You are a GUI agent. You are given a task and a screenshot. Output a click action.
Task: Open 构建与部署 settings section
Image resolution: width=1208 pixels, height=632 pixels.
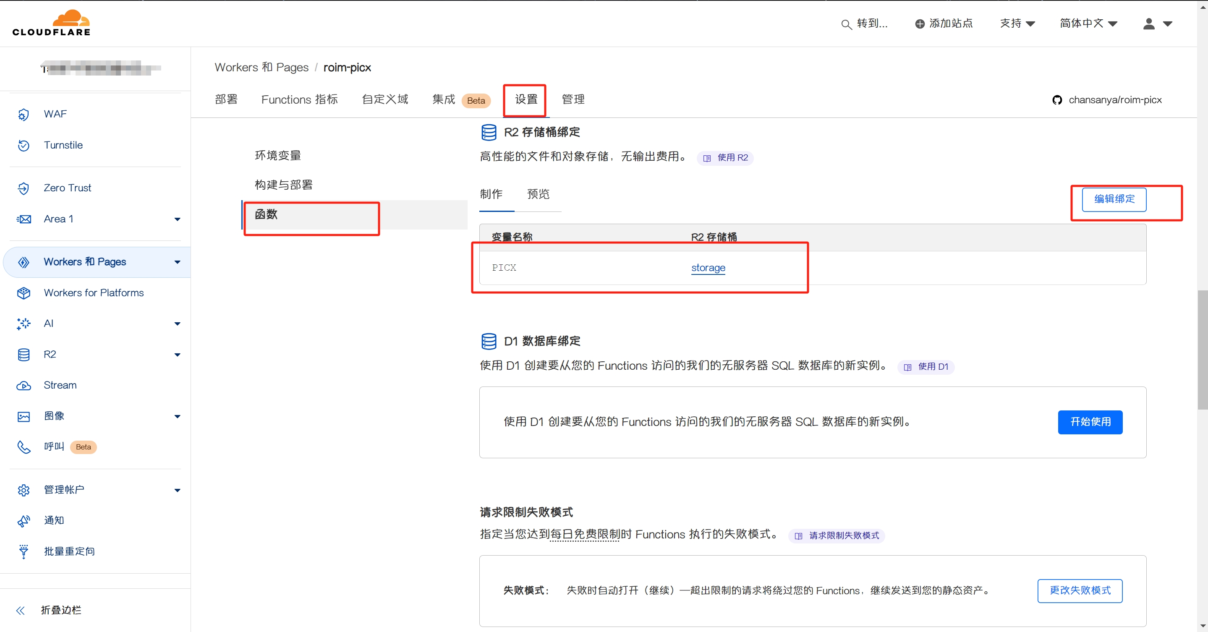[284, 185]
